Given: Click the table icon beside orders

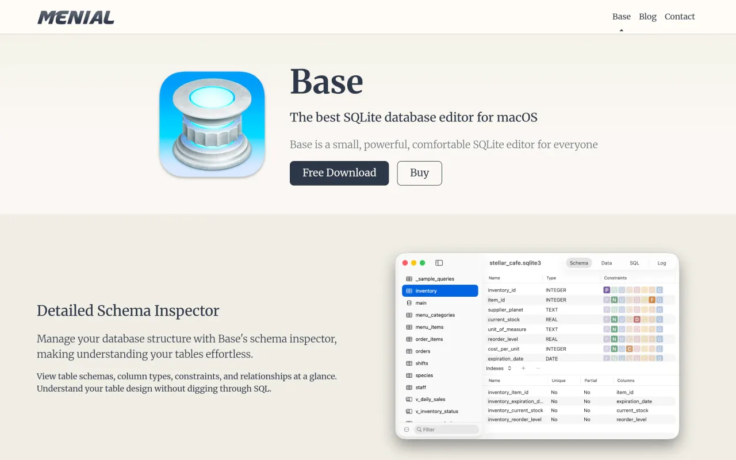Looking at the screenshot, I should click(409, 351).
